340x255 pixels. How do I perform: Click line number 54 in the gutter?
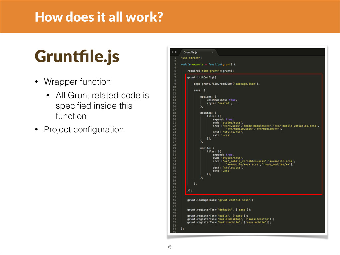174,229
